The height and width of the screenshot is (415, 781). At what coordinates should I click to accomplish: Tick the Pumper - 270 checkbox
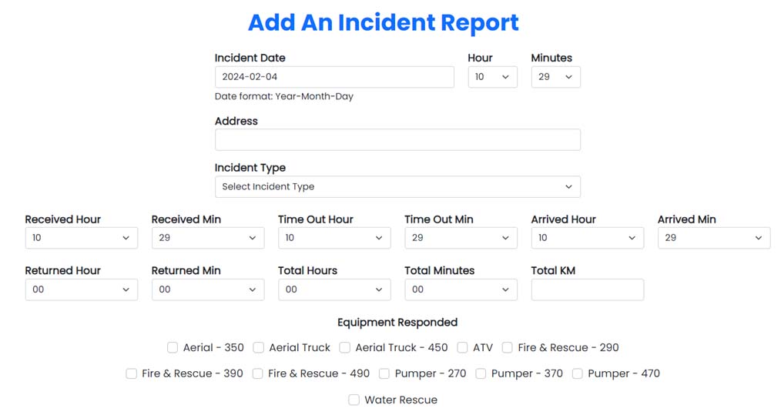(x=384, y=373)
